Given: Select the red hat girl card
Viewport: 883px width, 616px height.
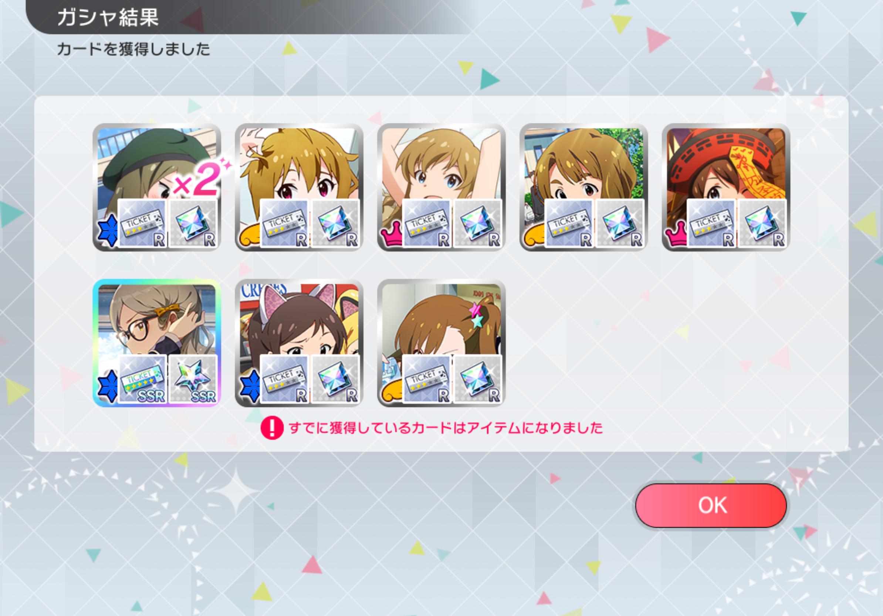Looking at the screenshot, I should pyautogui.click(x=726, y=187).
